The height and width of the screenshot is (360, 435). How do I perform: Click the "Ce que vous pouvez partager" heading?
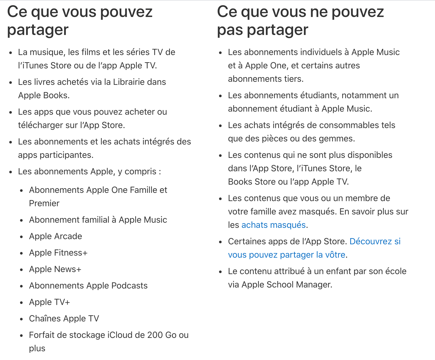(80, 21)
